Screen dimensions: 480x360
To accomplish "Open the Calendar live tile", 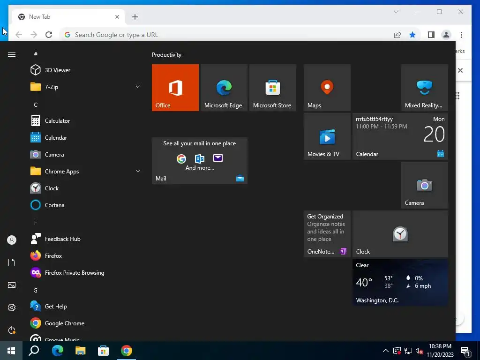I will tap(400, 136).
